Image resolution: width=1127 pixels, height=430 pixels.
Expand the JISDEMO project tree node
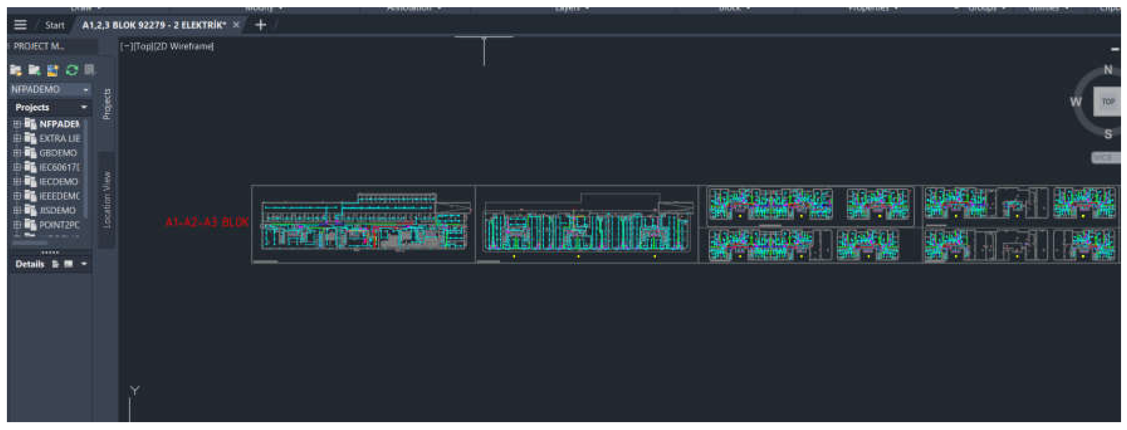(x=17, y=211)
